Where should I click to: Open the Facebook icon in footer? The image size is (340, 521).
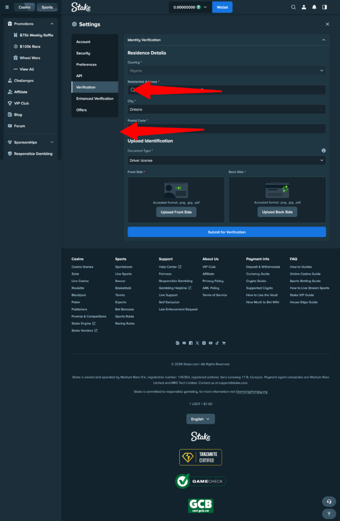(191, 343)
